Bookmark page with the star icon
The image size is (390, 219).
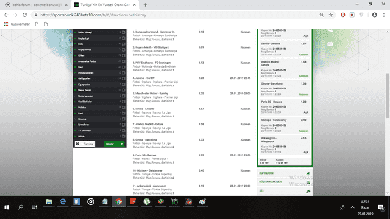[331, 15]
